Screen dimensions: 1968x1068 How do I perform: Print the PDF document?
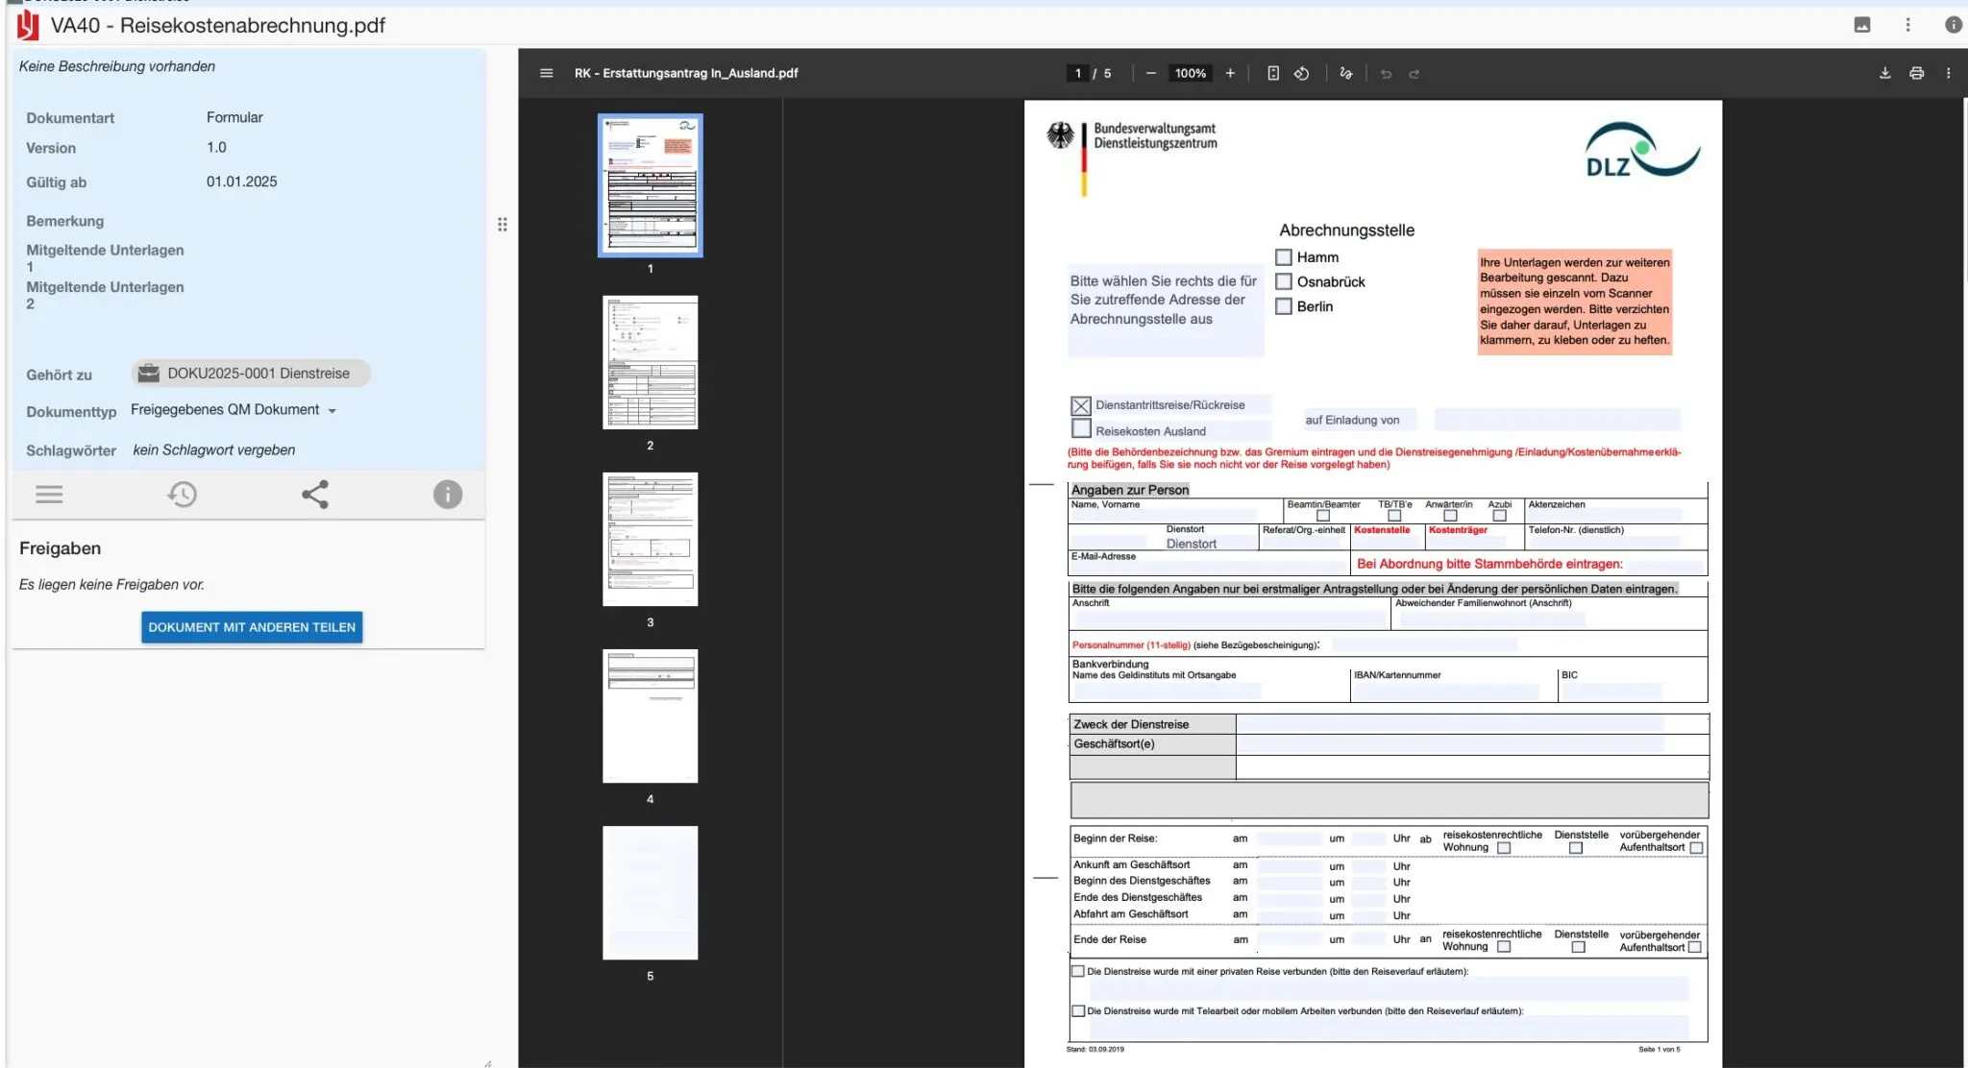pos(1916,73)
